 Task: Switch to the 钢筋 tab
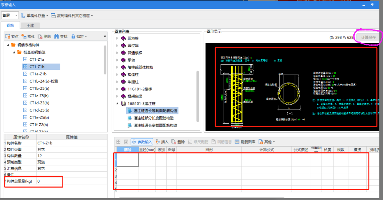[x=10, y=25]
